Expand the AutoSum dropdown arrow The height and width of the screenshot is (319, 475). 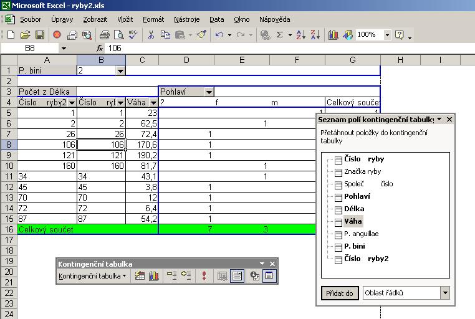coord(290,35)
